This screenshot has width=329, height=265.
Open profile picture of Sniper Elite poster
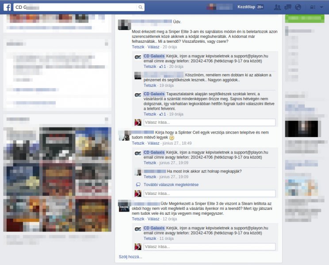coord(124,25)
